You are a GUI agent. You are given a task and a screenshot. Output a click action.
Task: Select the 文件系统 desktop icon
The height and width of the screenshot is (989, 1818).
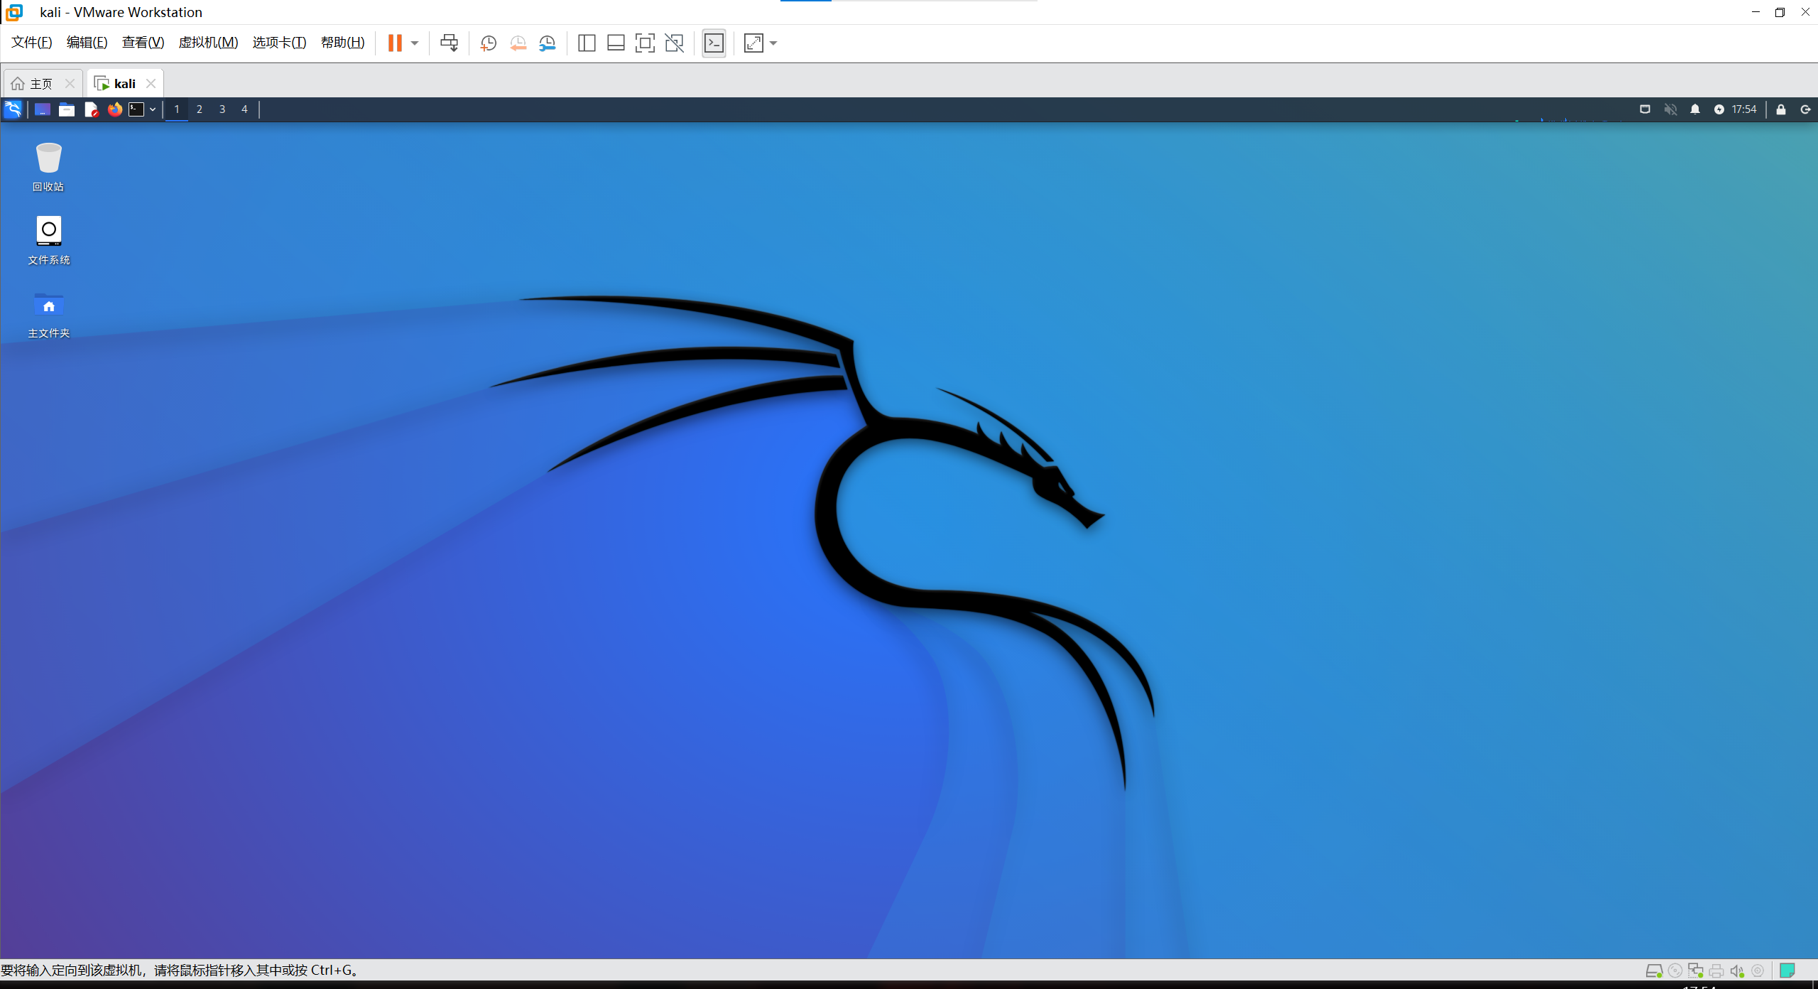[48, 241]
